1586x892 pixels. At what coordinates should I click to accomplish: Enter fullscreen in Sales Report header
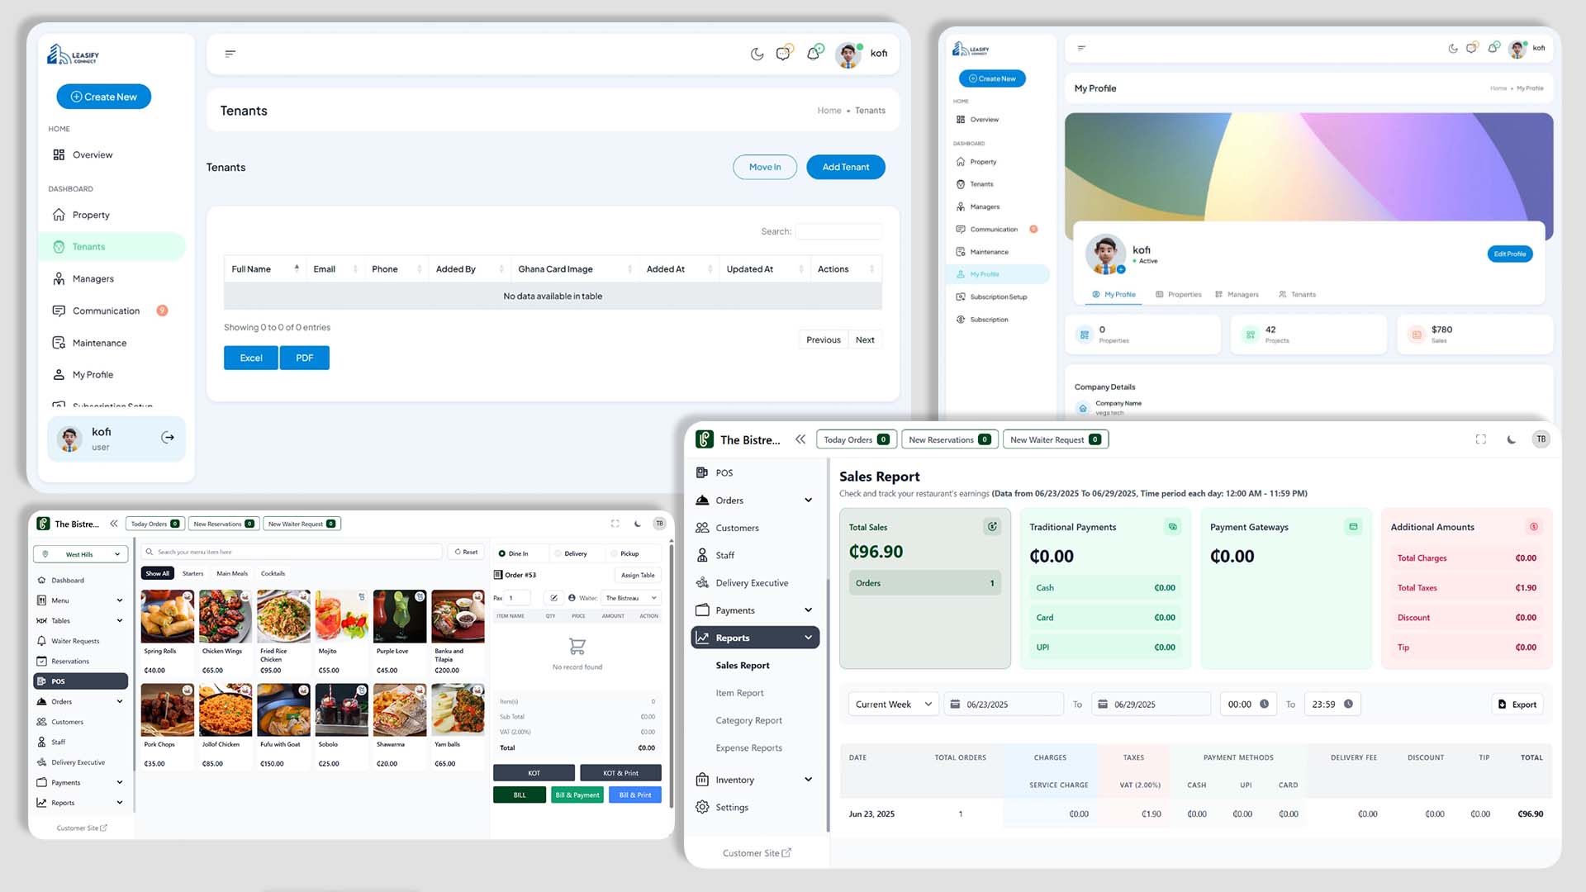tap(1480, 439)
